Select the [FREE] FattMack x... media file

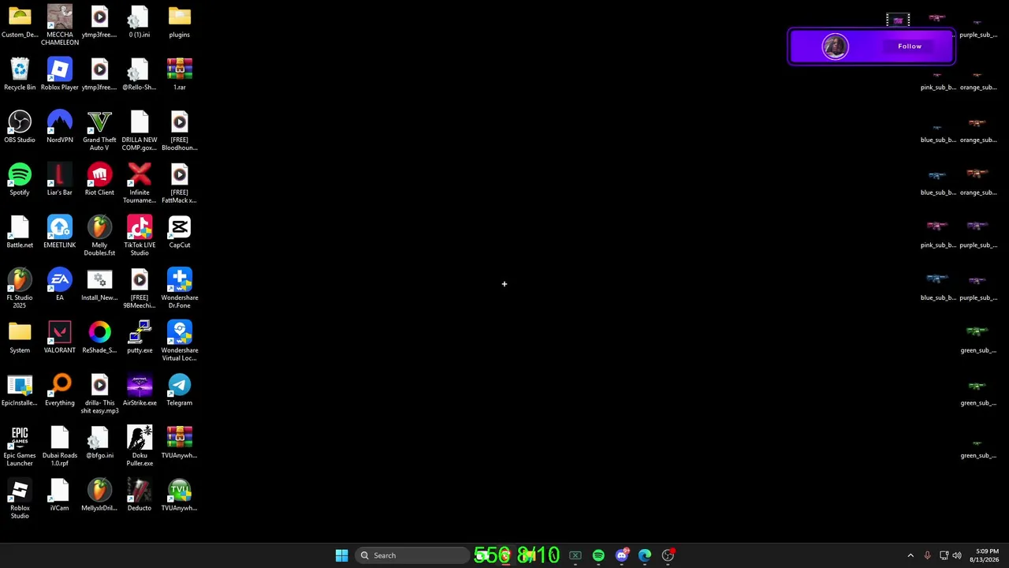click(179, 183)
